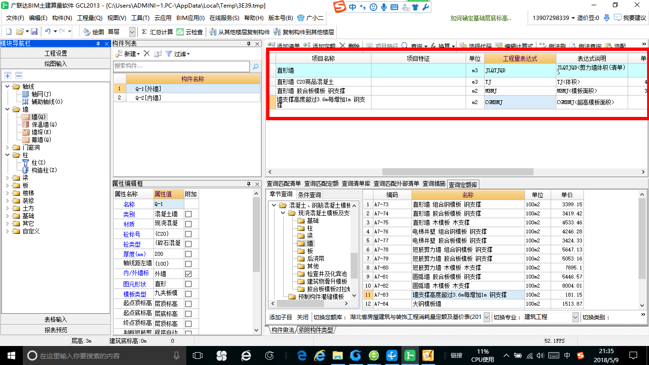Click the 报表预览 button

click(56, 330)
